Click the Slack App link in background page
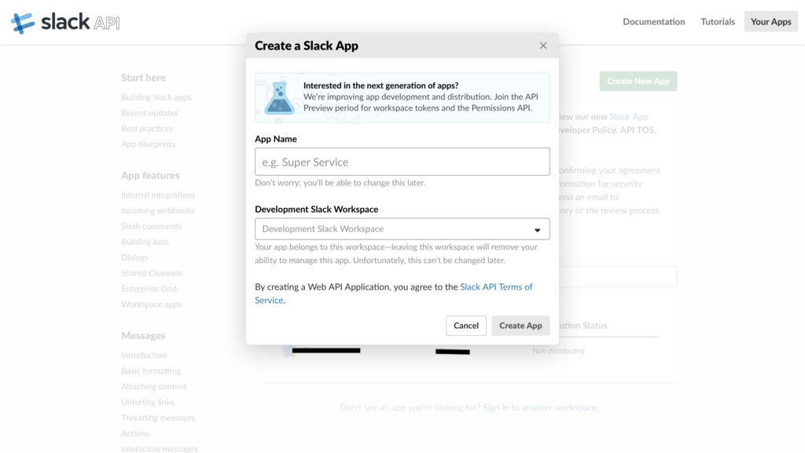This screenshot has width=805, height=453. coord(629,116)
